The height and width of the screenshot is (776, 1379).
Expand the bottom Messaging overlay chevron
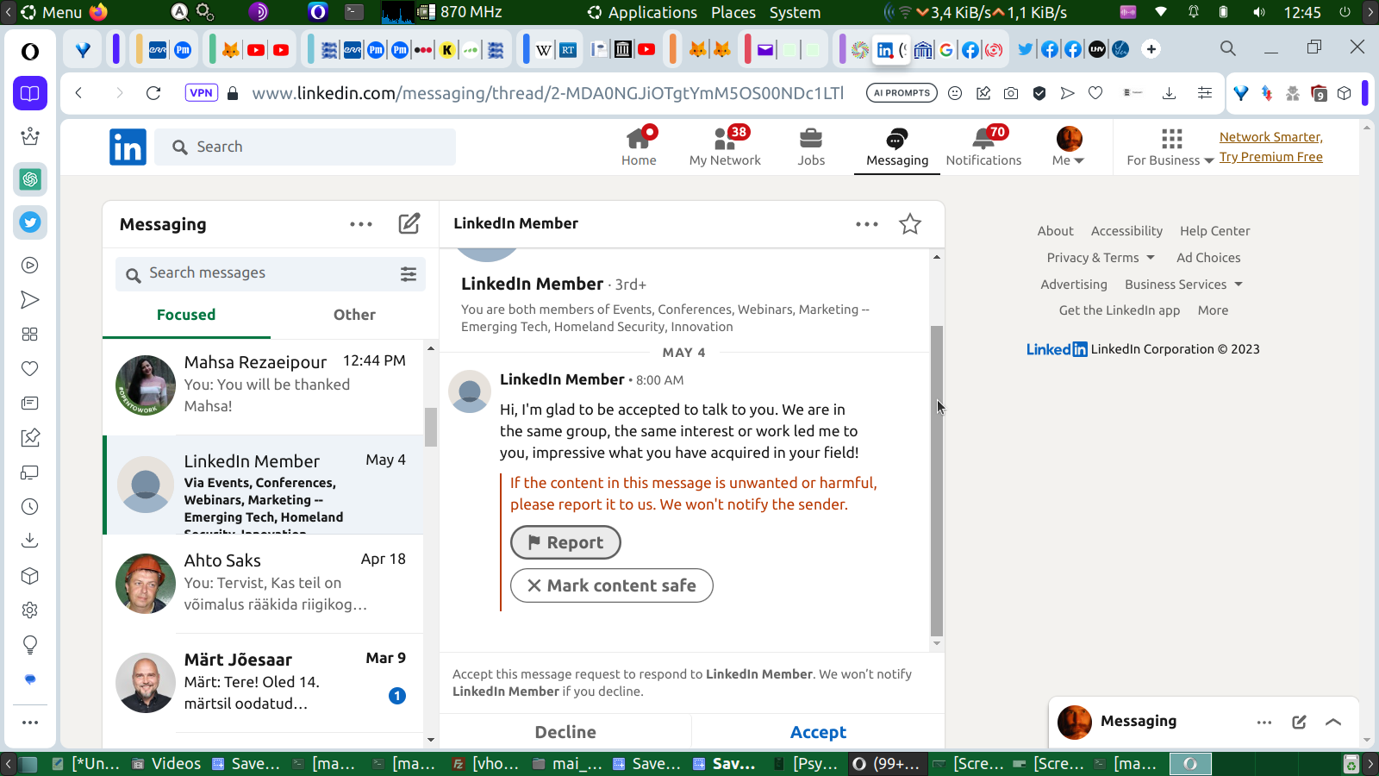pyautogui.click(x=1333, y=723)
